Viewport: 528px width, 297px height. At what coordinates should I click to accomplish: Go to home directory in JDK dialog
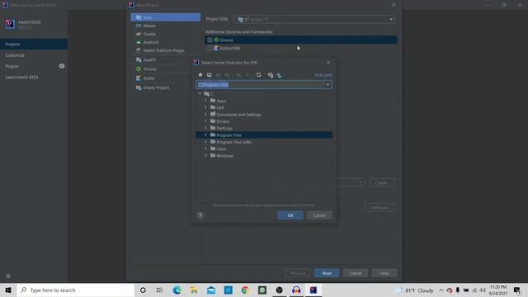200,75
